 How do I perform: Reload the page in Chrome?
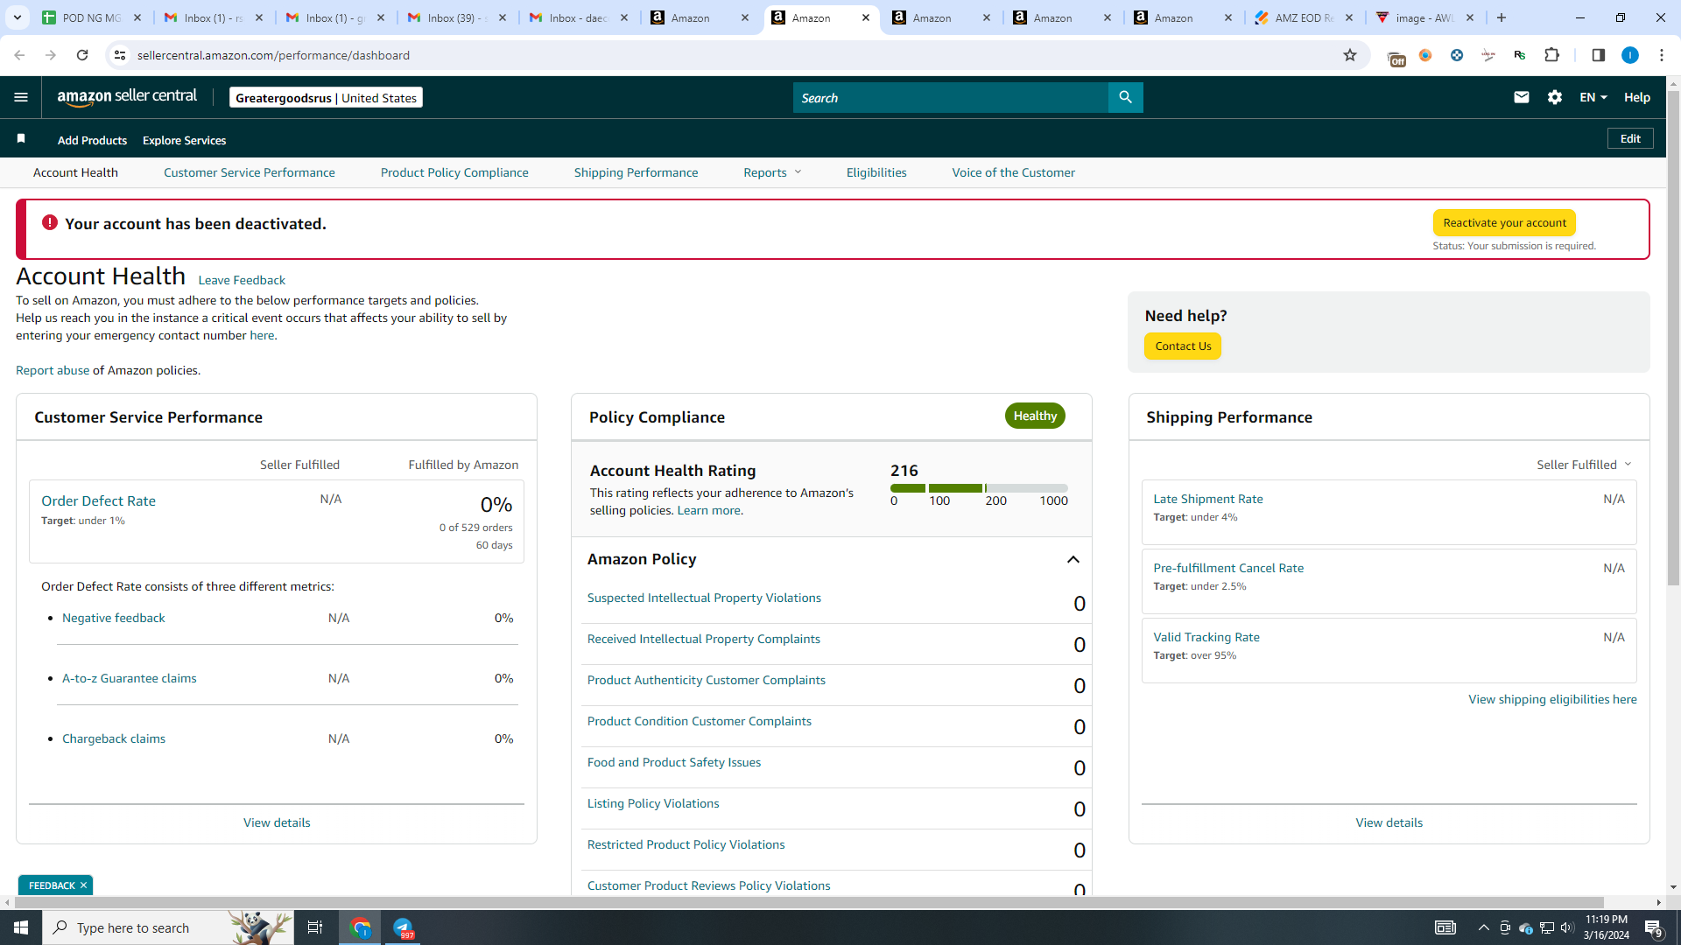82,55
